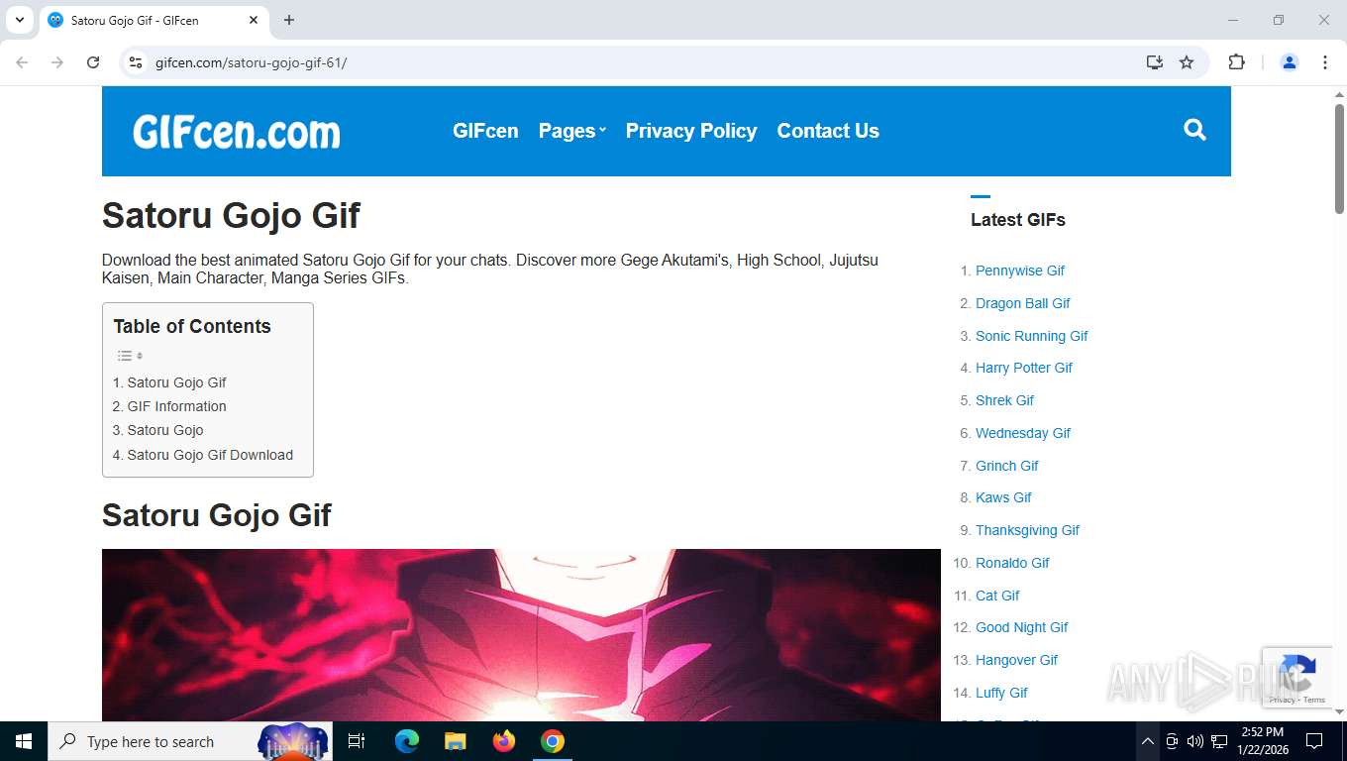Screen dimensions: 1347x761
Task: Click the GIFcen.com logo
Action: point(237,131)
